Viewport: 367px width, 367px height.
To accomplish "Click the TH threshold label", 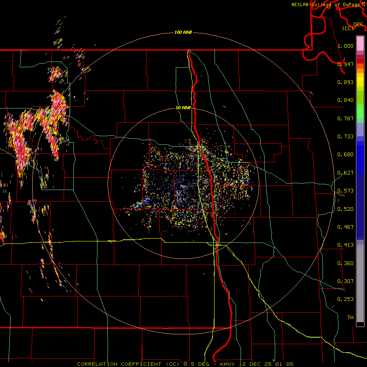I will click(x=350, y=318).
